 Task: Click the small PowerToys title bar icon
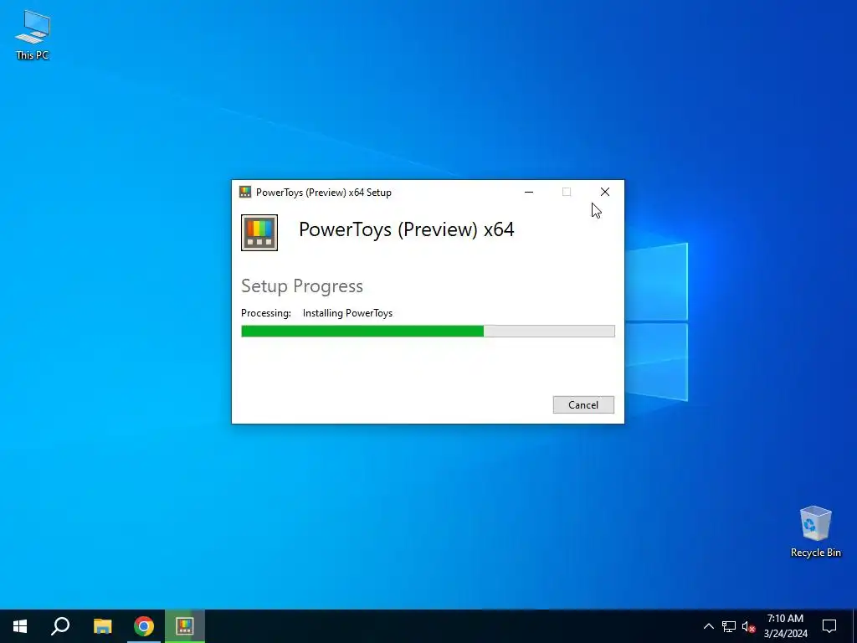245,192
